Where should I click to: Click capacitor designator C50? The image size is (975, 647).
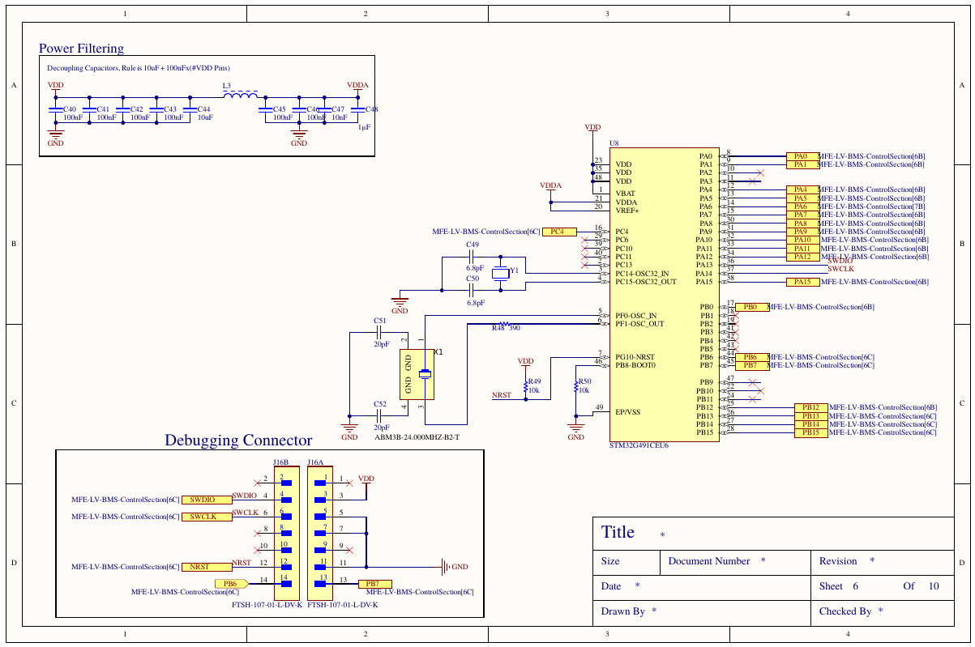coord(473,278)
